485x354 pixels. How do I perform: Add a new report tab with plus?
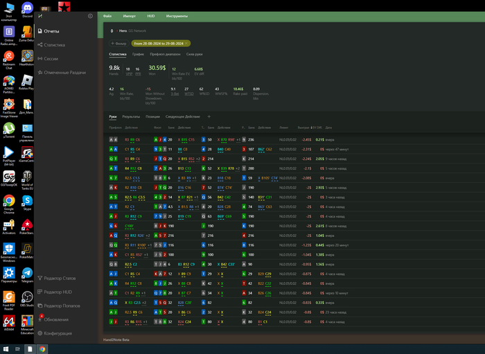(209, 116)
